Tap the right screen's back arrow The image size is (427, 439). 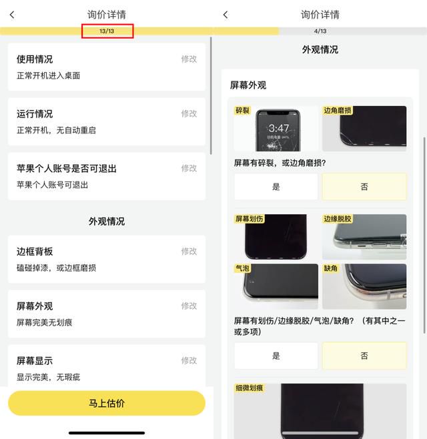(x=226, y=15)
